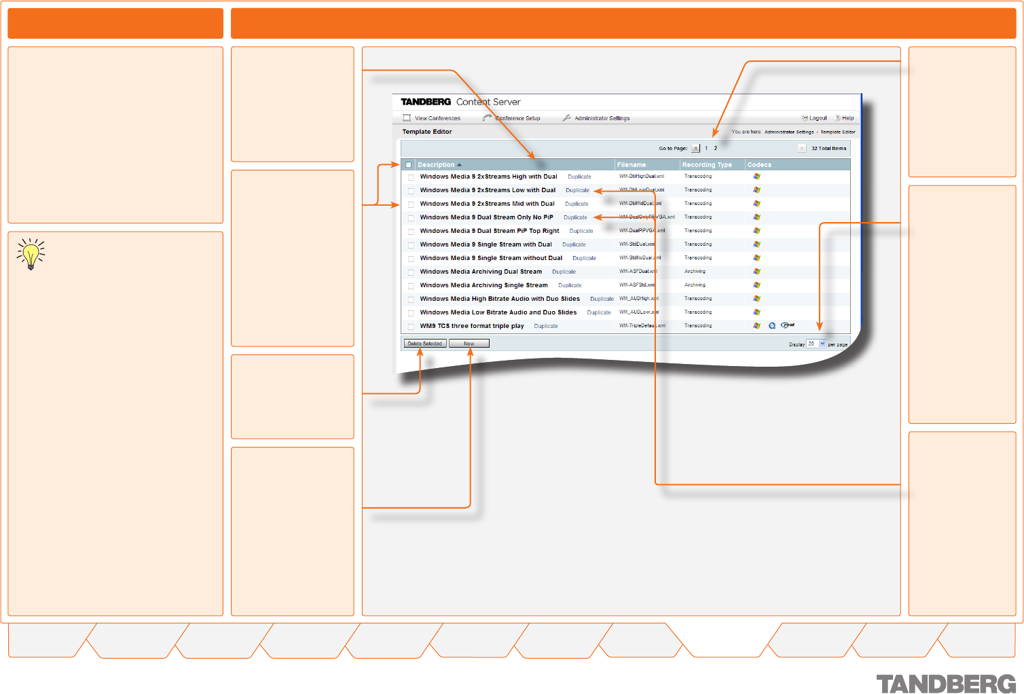Viewport: 1024px width, 694px height.
Task: Open the Windows Media 9 Single Stream without Dual template
Action: 491,258
